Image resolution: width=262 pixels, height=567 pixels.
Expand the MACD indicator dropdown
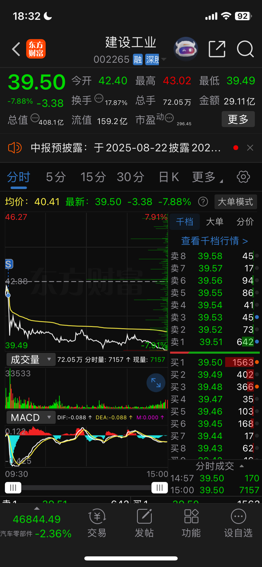tap(31, 417)
